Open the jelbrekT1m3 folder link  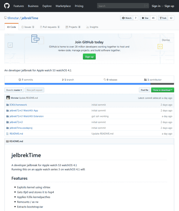click(16, 122)
